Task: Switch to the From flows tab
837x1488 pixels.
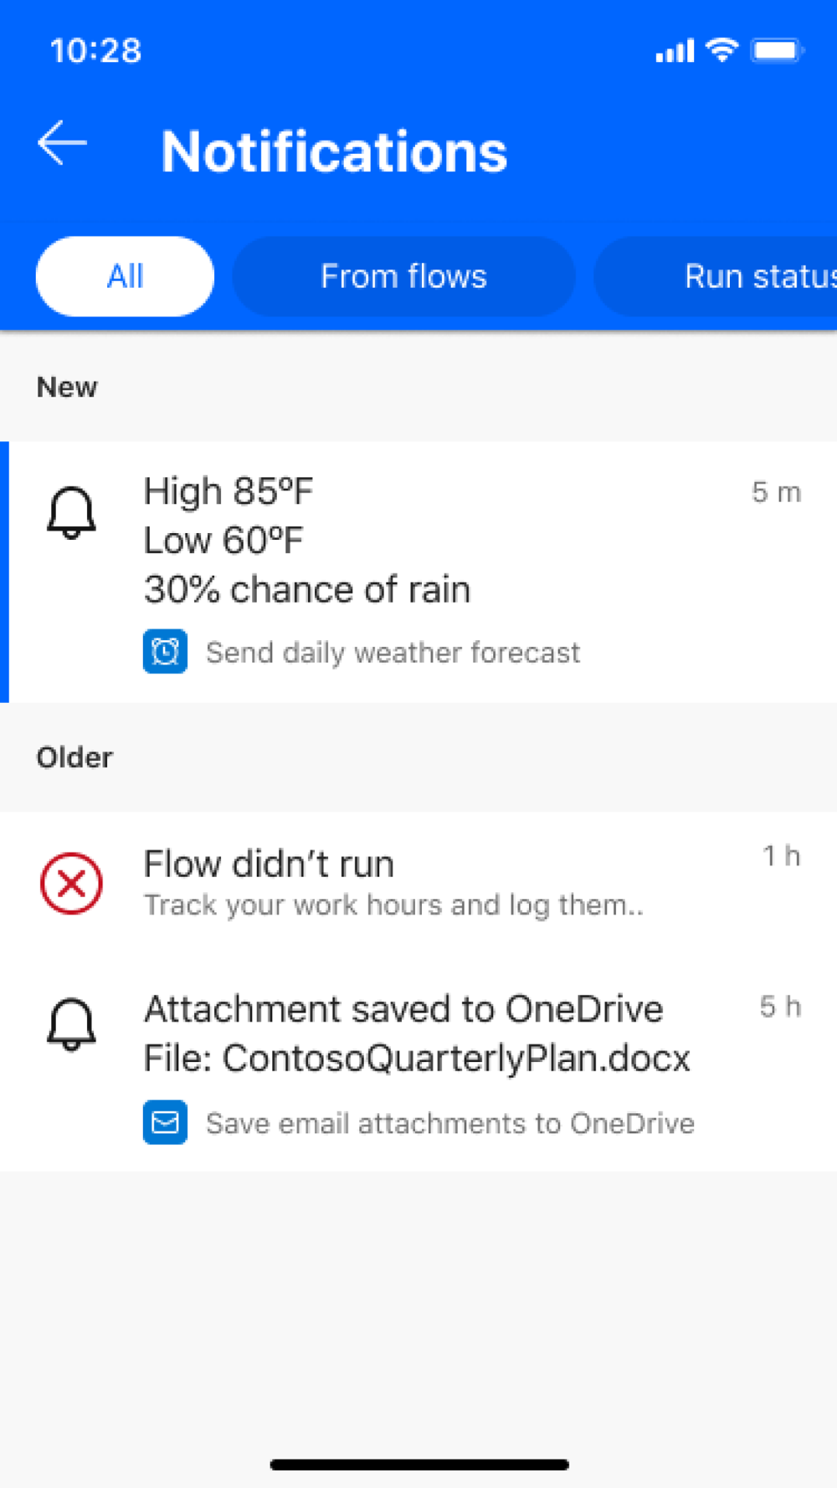Action: 403,276
